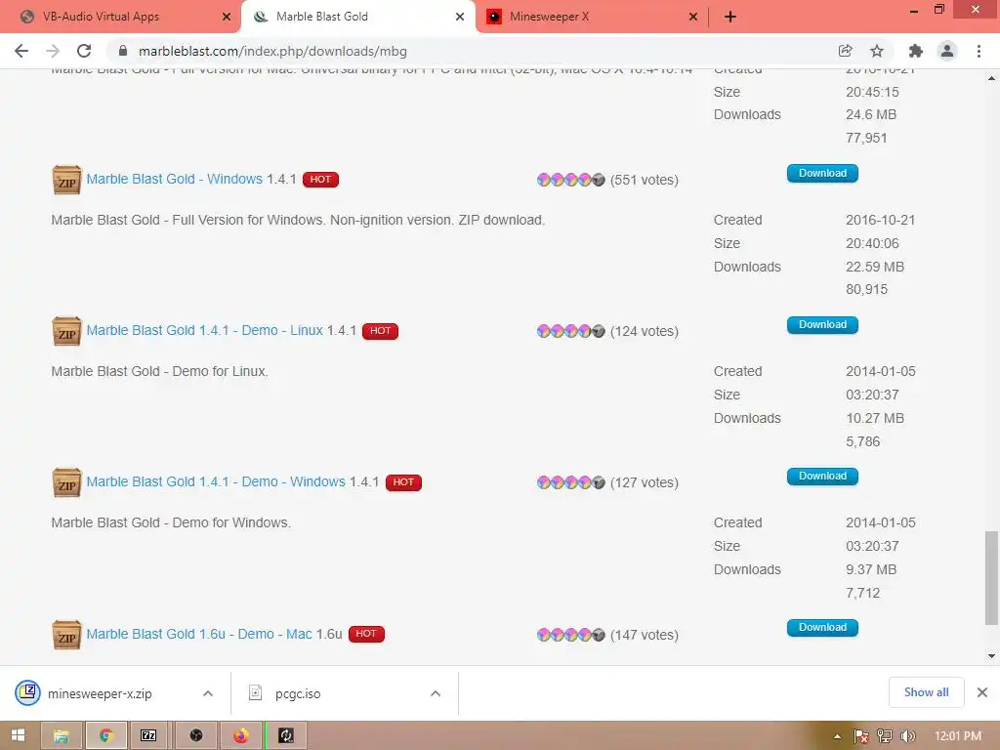Click the 12:01 PM system clock
This screenshot has height=750, width=1000.
(957, 736)
